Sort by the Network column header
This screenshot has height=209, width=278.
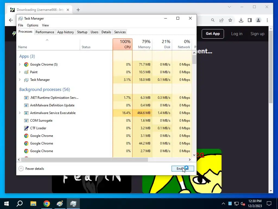click(182, 44)
